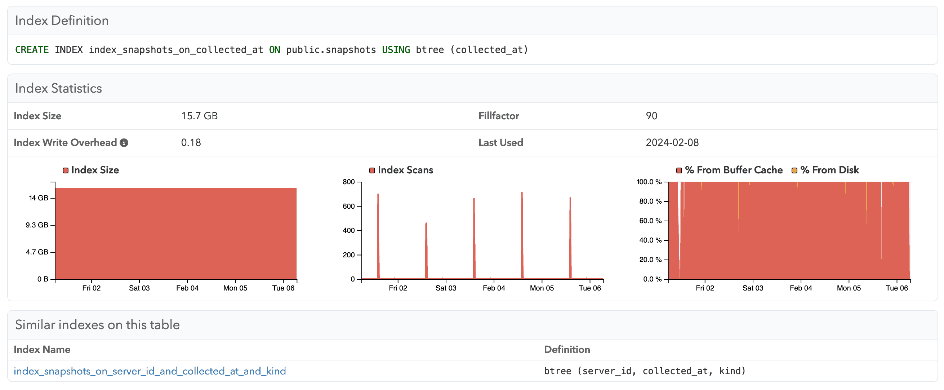Image resolution: width=944 pixels, height=390 pixels.
Task: Click the Index Name column header
Action: pos(42,350)
